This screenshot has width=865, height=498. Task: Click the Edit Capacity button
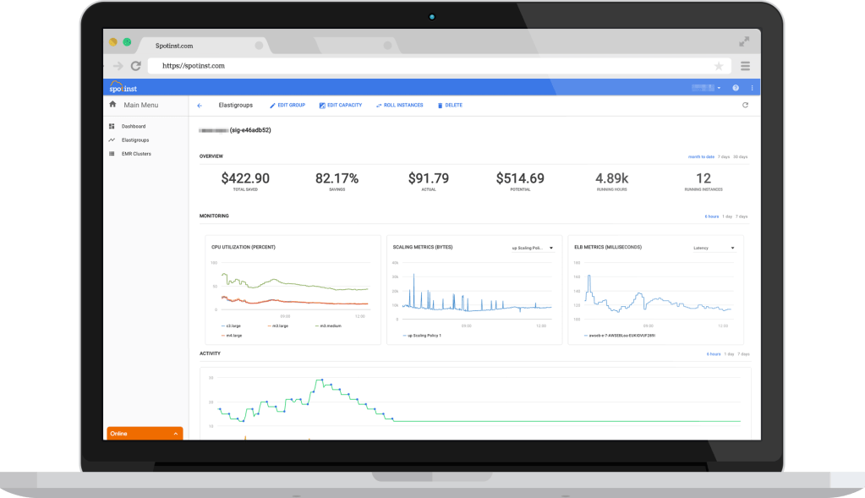341,106
